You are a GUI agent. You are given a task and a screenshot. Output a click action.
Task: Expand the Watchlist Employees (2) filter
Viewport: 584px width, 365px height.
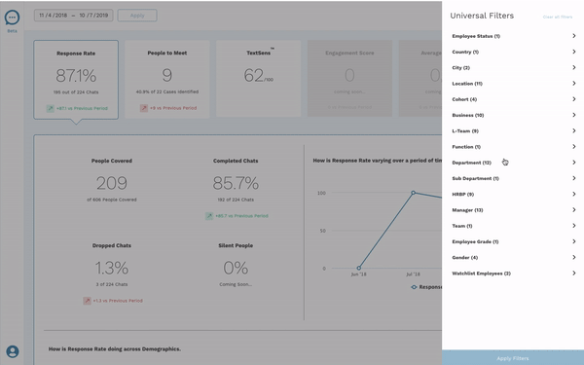tap(513, 273)
